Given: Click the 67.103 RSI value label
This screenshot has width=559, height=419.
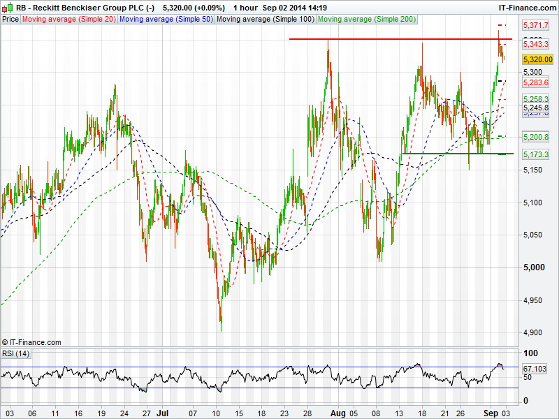Looking at the screenshot, I should (x=535, y=368).
